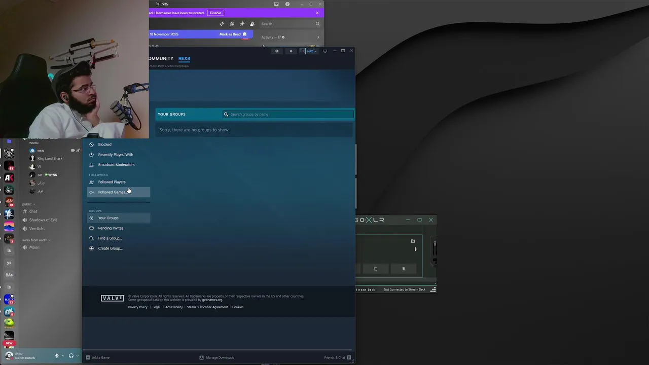Open Steam Subscriber Agreement footer link
This screenshot has height=365, width=649.
click(207, 307)
